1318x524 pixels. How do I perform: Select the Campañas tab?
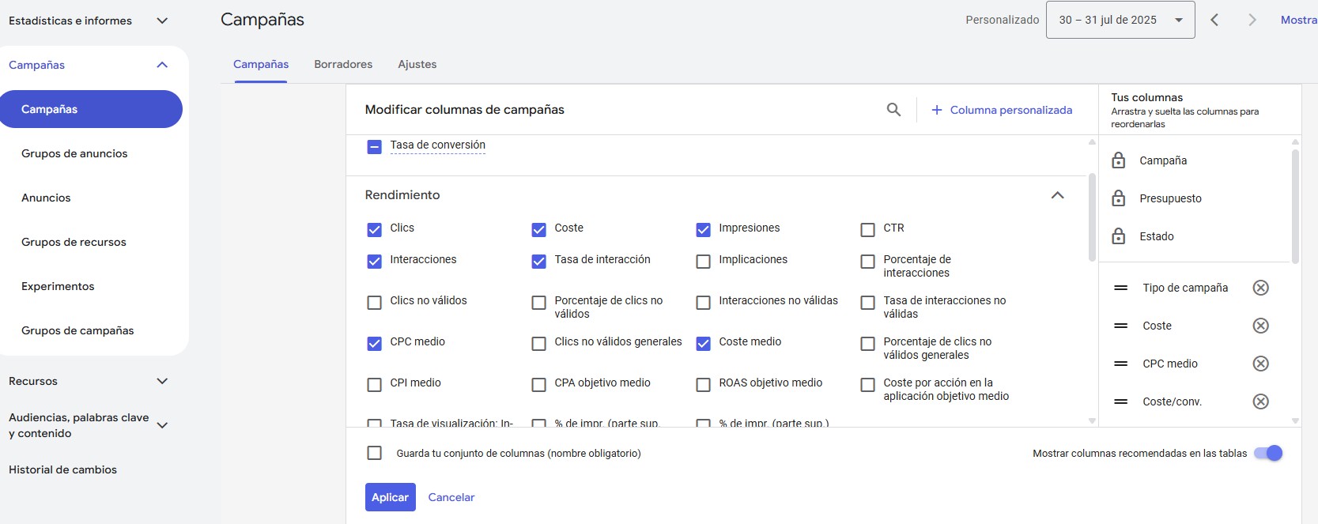pos(261,64)
